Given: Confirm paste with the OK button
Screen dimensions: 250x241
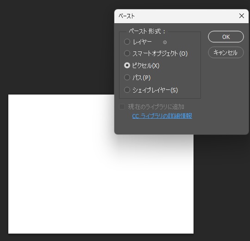Looking at the screenshot, I should tap(226, 37).
